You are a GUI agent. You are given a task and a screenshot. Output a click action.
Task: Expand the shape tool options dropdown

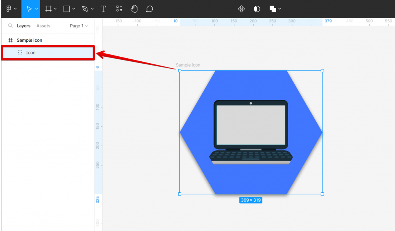point(73,9)
